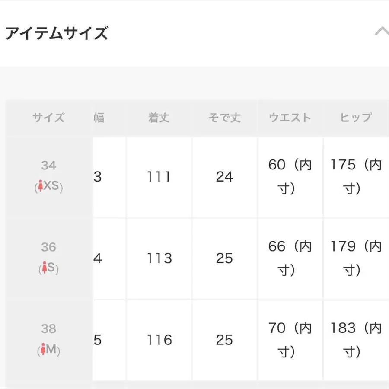The height and width of the screenshot is (389, 389).
Task: Click the 116 着丈 value cell
Action: [x=159, y=340]
